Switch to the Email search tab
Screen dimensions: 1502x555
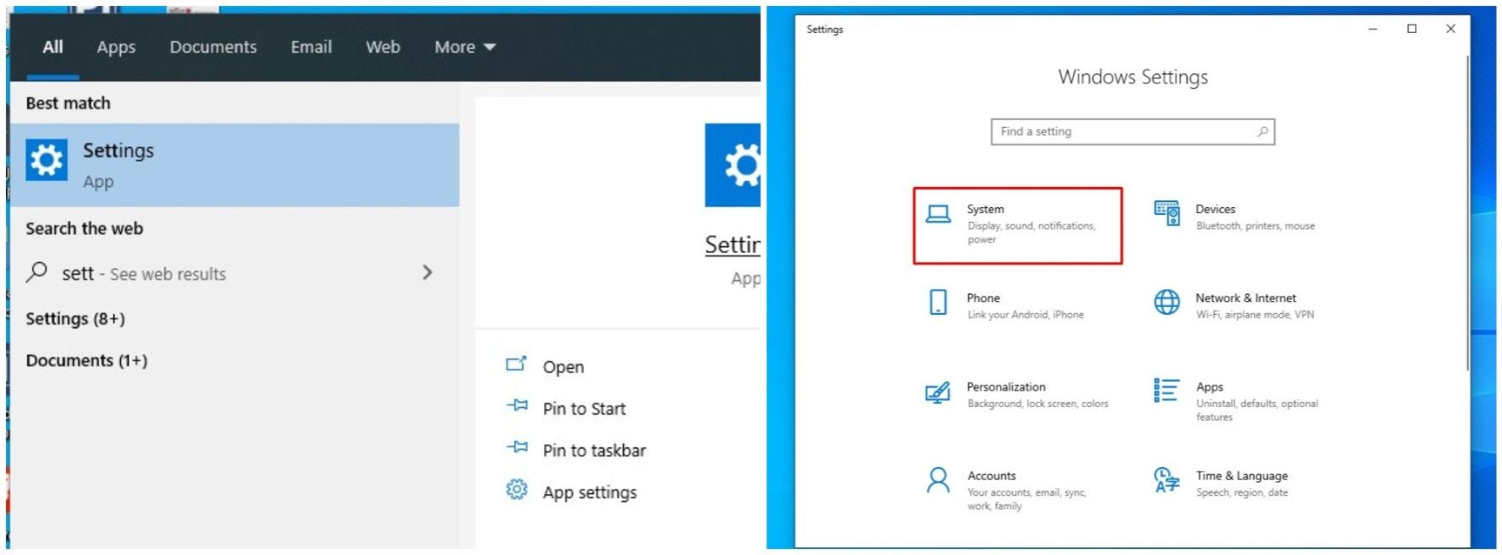tap(311, 47)
